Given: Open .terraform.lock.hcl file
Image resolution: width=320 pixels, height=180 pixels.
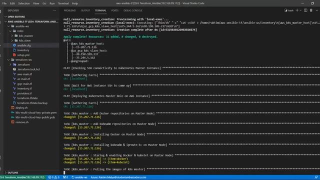Looking at the screenshot, I should (x=28, y=69).
